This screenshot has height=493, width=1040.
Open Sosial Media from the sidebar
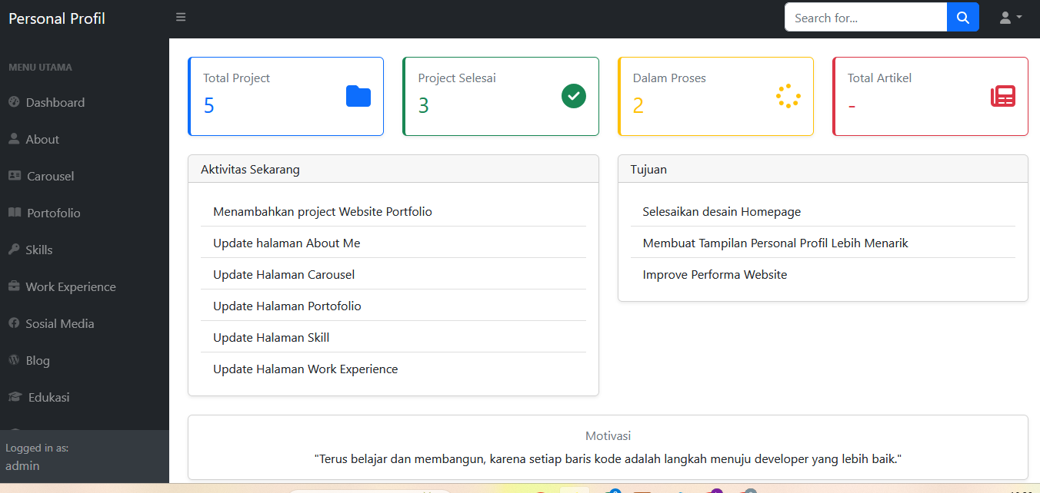coord(59,324)
